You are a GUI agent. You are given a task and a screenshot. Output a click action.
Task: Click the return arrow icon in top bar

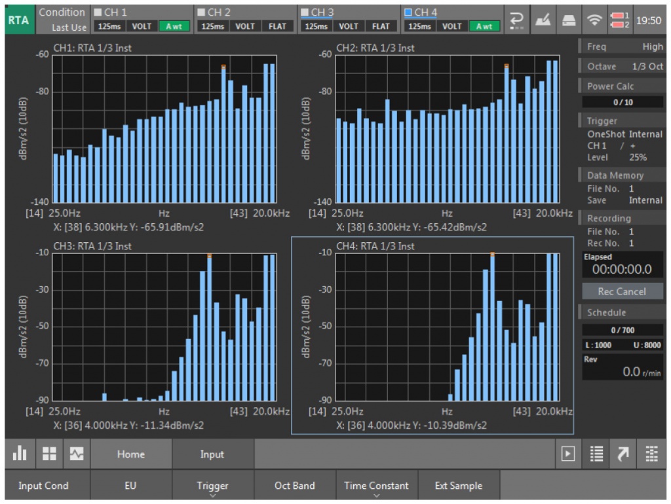point(516,20)
